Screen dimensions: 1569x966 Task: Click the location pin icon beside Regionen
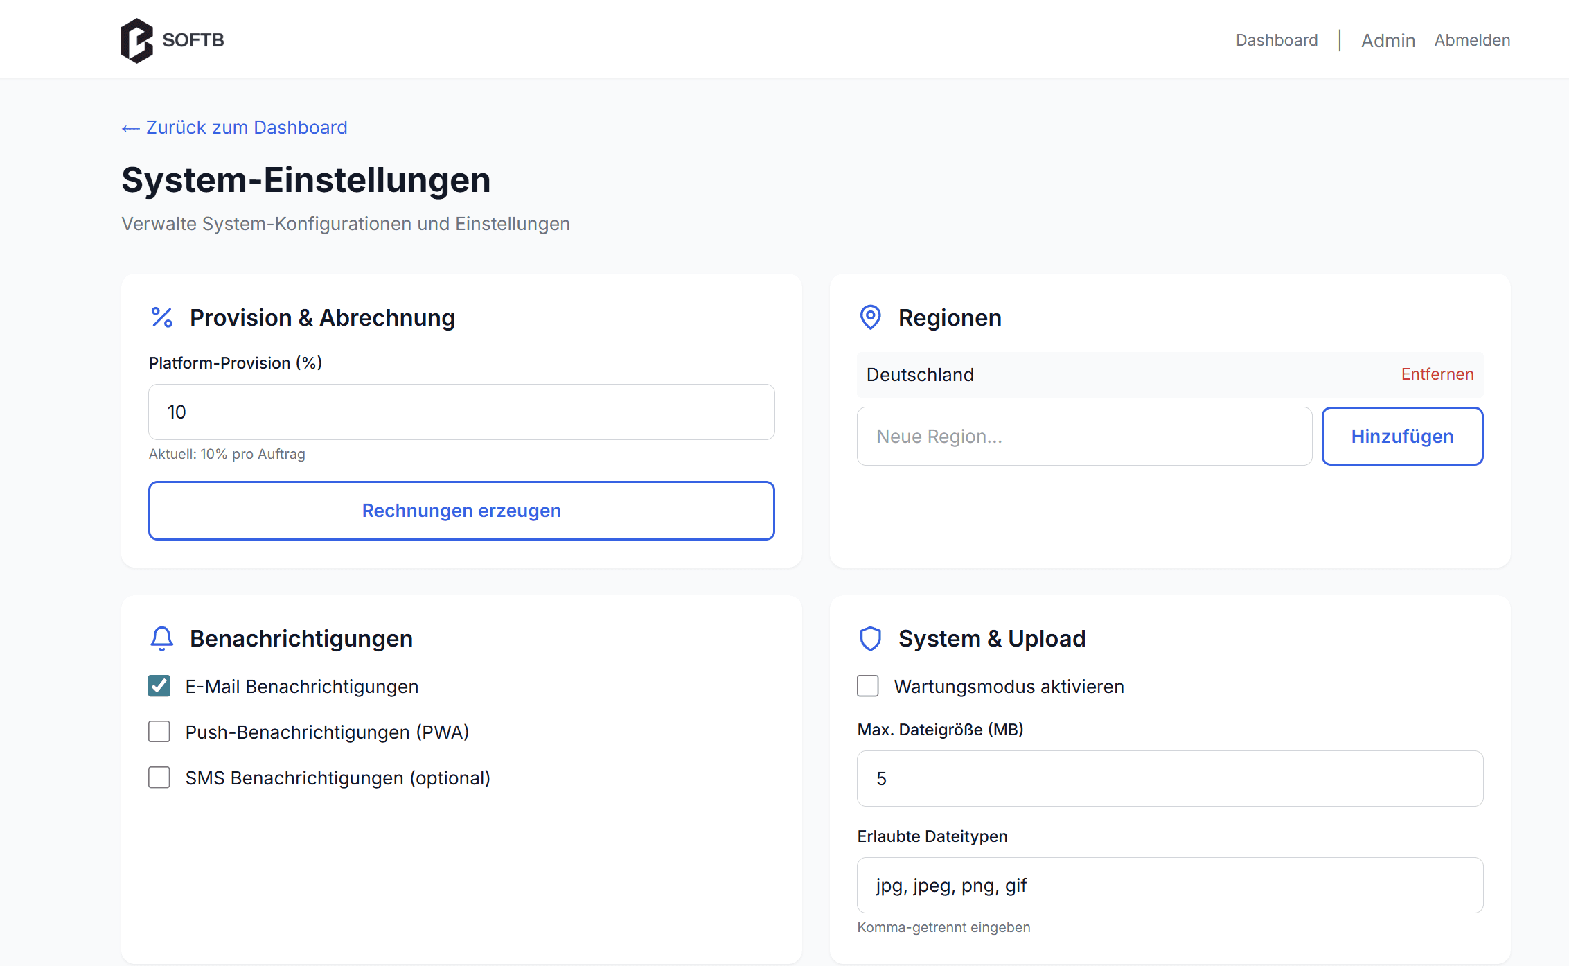870,317
